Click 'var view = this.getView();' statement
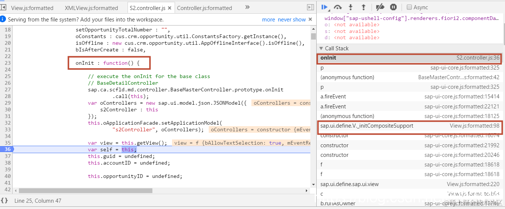 [128, 143]
